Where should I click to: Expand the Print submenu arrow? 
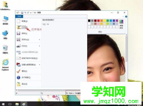pyautogui.click(x=39, y=46)
